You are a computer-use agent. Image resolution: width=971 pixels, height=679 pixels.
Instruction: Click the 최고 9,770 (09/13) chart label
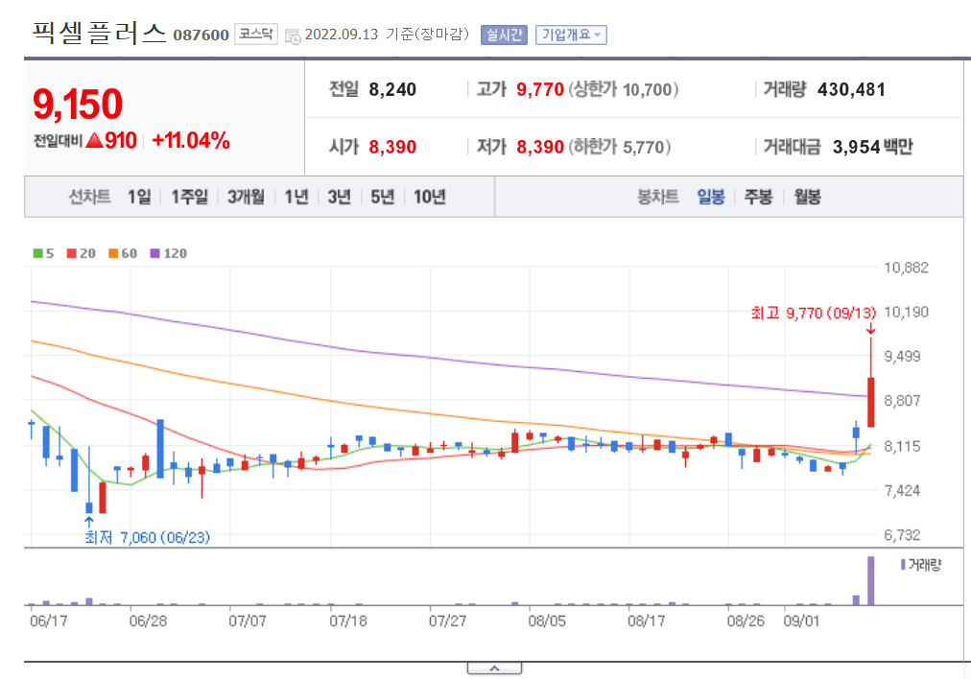[813, 313]
